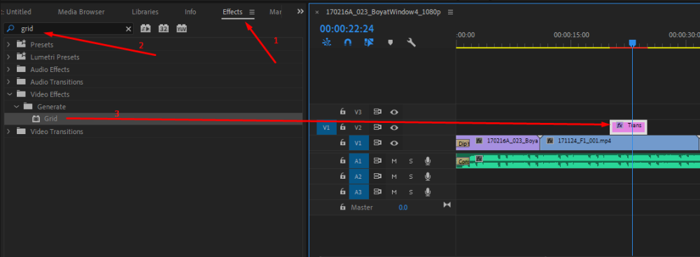Toggle Snap magnet icon in timeline
This screenshot has width=700, height=257.
[348, 43]
